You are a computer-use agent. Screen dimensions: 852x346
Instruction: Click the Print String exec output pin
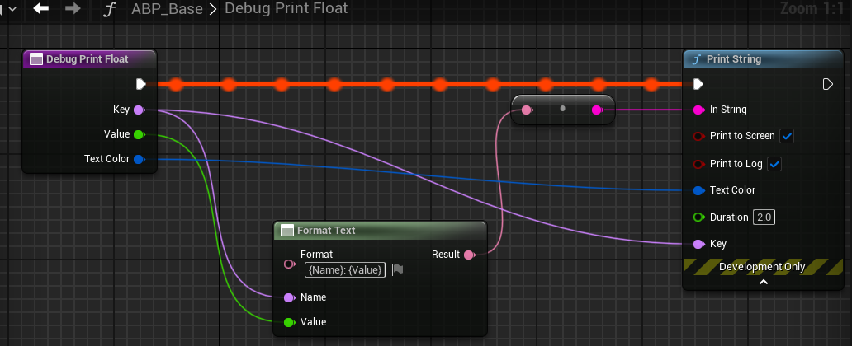(827, 84)
